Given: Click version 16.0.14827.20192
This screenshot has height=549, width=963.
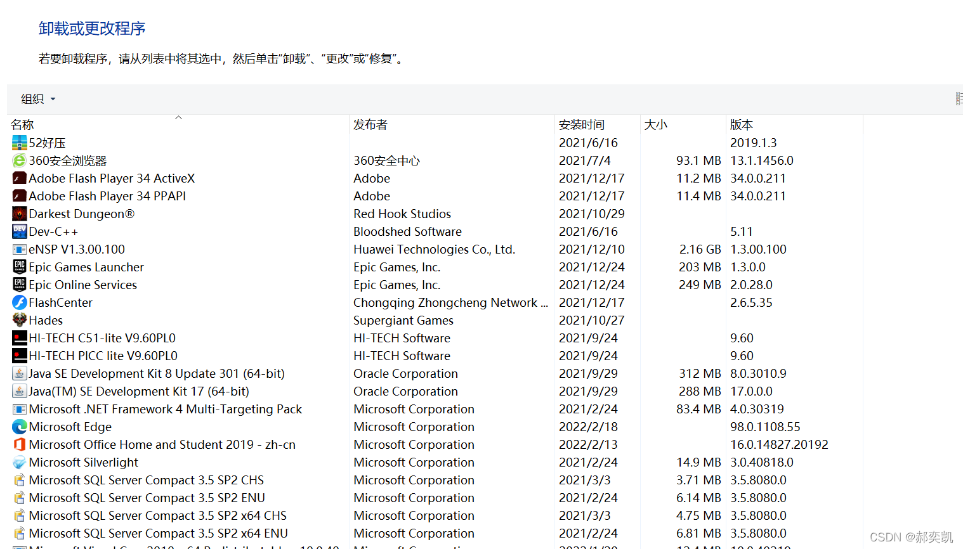Looking at the screenshot, I should point(780,444).
